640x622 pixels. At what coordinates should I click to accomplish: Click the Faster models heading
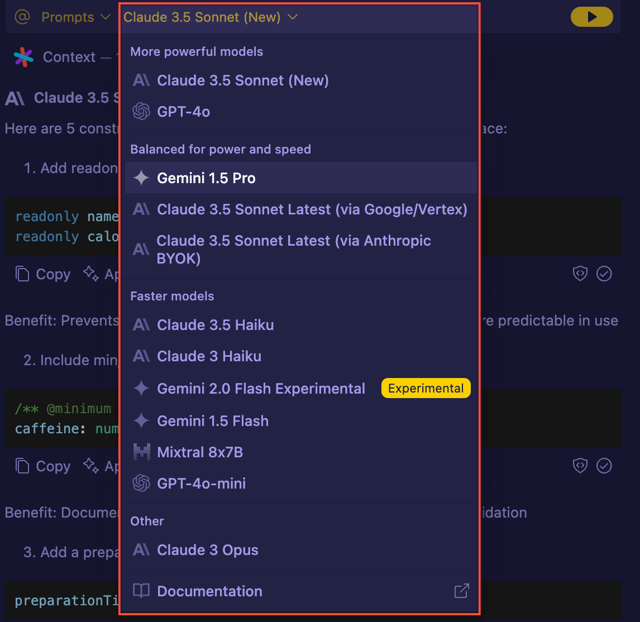click(172, 296)
